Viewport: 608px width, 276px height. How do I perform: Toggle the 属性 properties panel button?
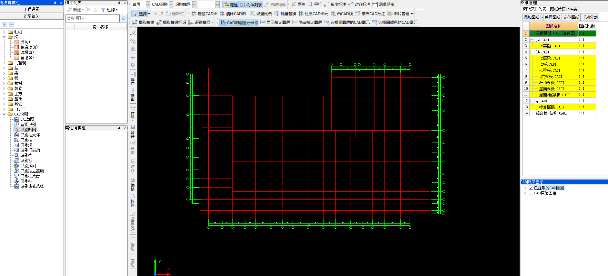tap(231, 5)
